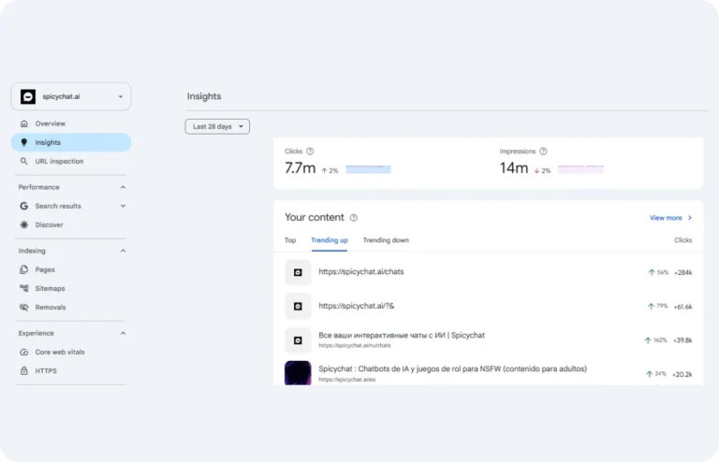
Task: Open Core web vitals report
Action: pyautogui.click(x=71, y=352)
